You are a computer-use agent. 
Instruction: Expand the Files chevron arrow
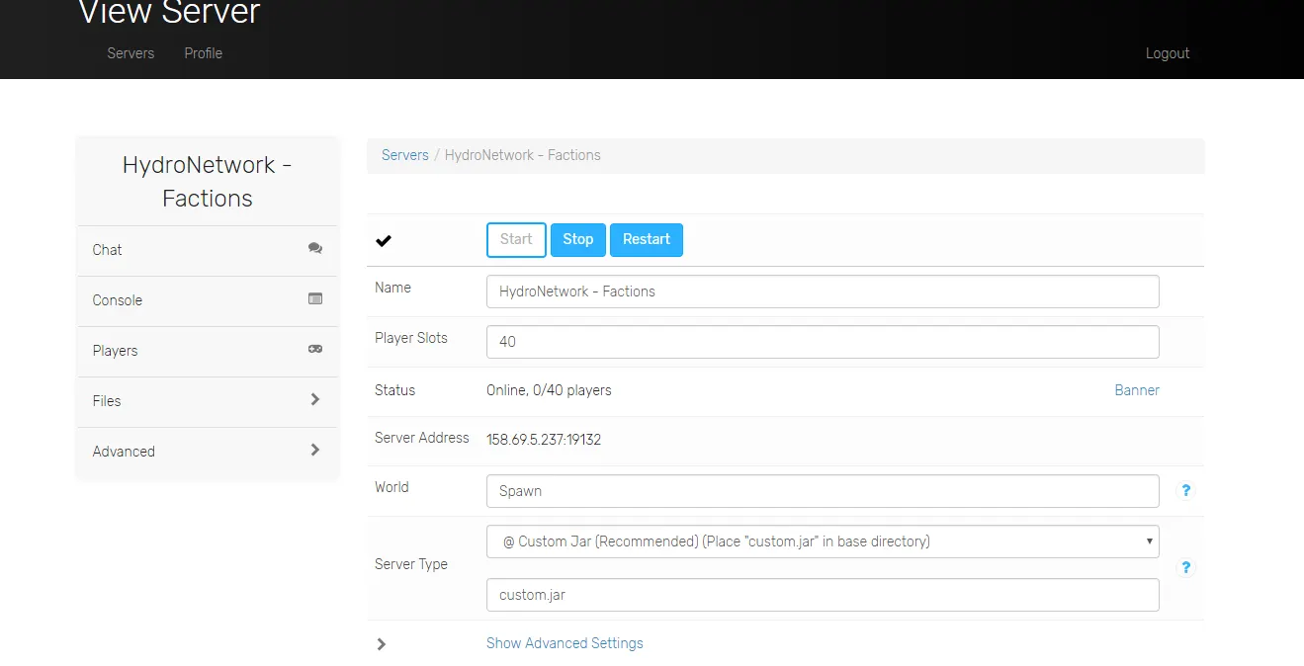click(315, 399)
